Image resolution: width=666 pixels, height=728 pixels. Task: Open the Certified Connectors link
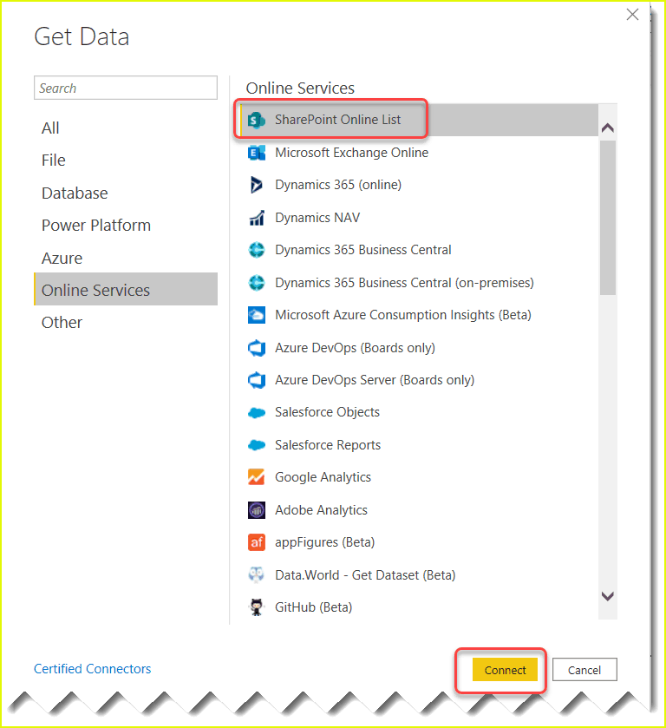tap(93, 669)
